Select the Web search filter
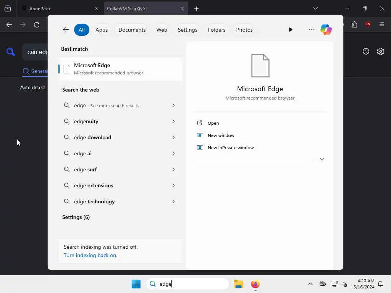The image size is (391, 293). coord(162,30)
